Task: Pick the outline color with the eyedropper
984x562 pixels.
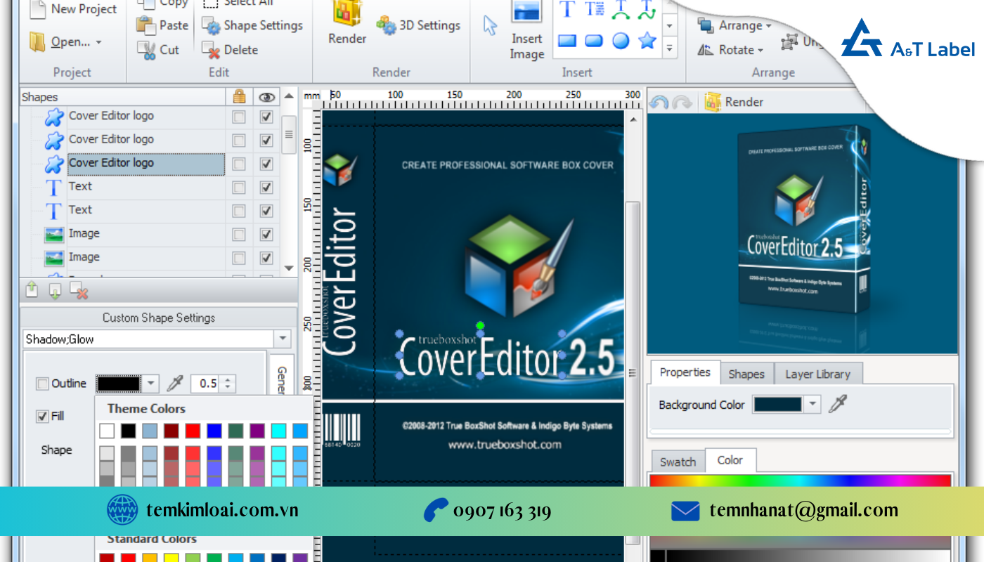Action: click(x=174, y=384)
